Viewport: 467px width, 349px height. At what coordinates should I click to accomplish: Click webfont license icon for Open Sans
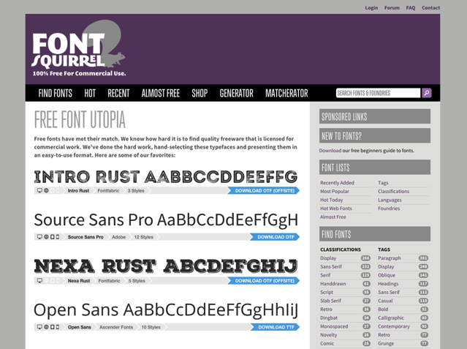click(46, 327)
